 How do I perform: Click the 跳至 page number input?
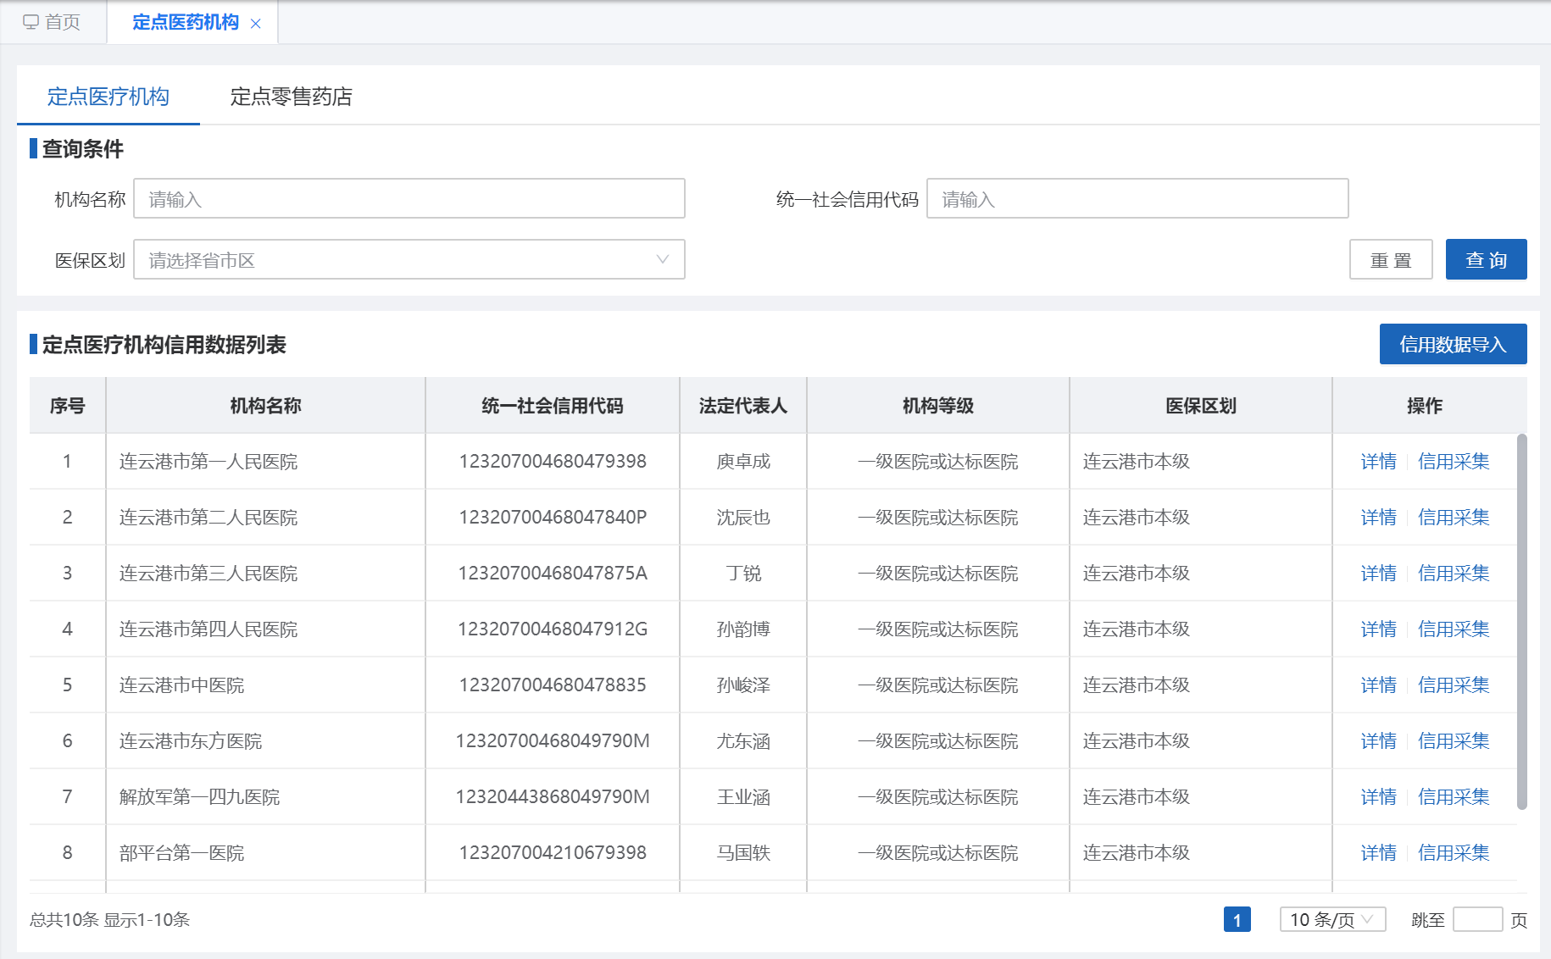pos(1477,919)
